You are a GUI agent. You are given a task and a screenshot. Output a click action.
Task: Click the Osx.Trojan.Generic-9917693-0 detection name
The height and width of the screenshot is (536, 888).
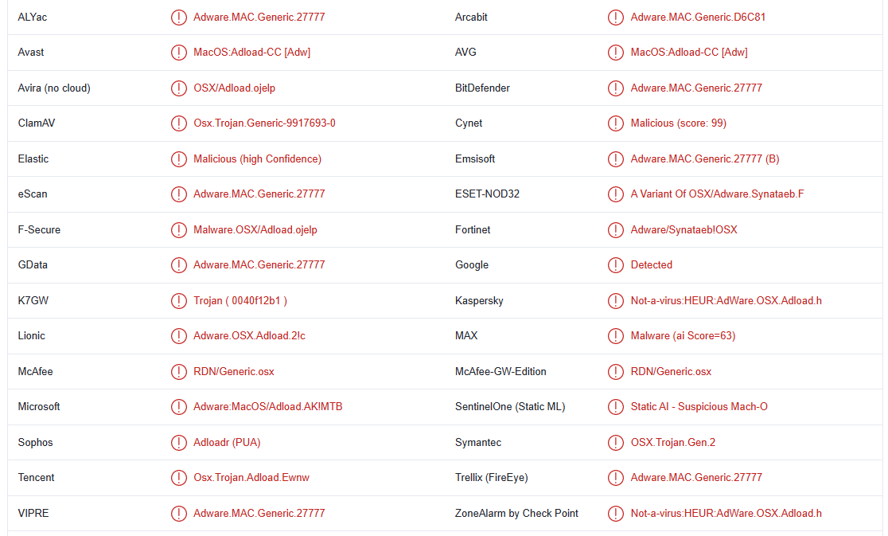[264, 123]
